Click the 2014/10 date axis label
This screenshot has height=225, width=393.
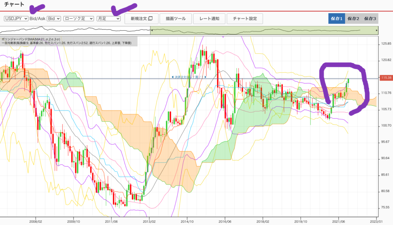click(x=187, y=222)
